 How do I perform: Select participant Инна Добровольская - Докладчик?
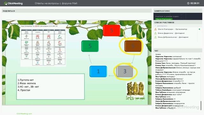(x=173, y=37)
